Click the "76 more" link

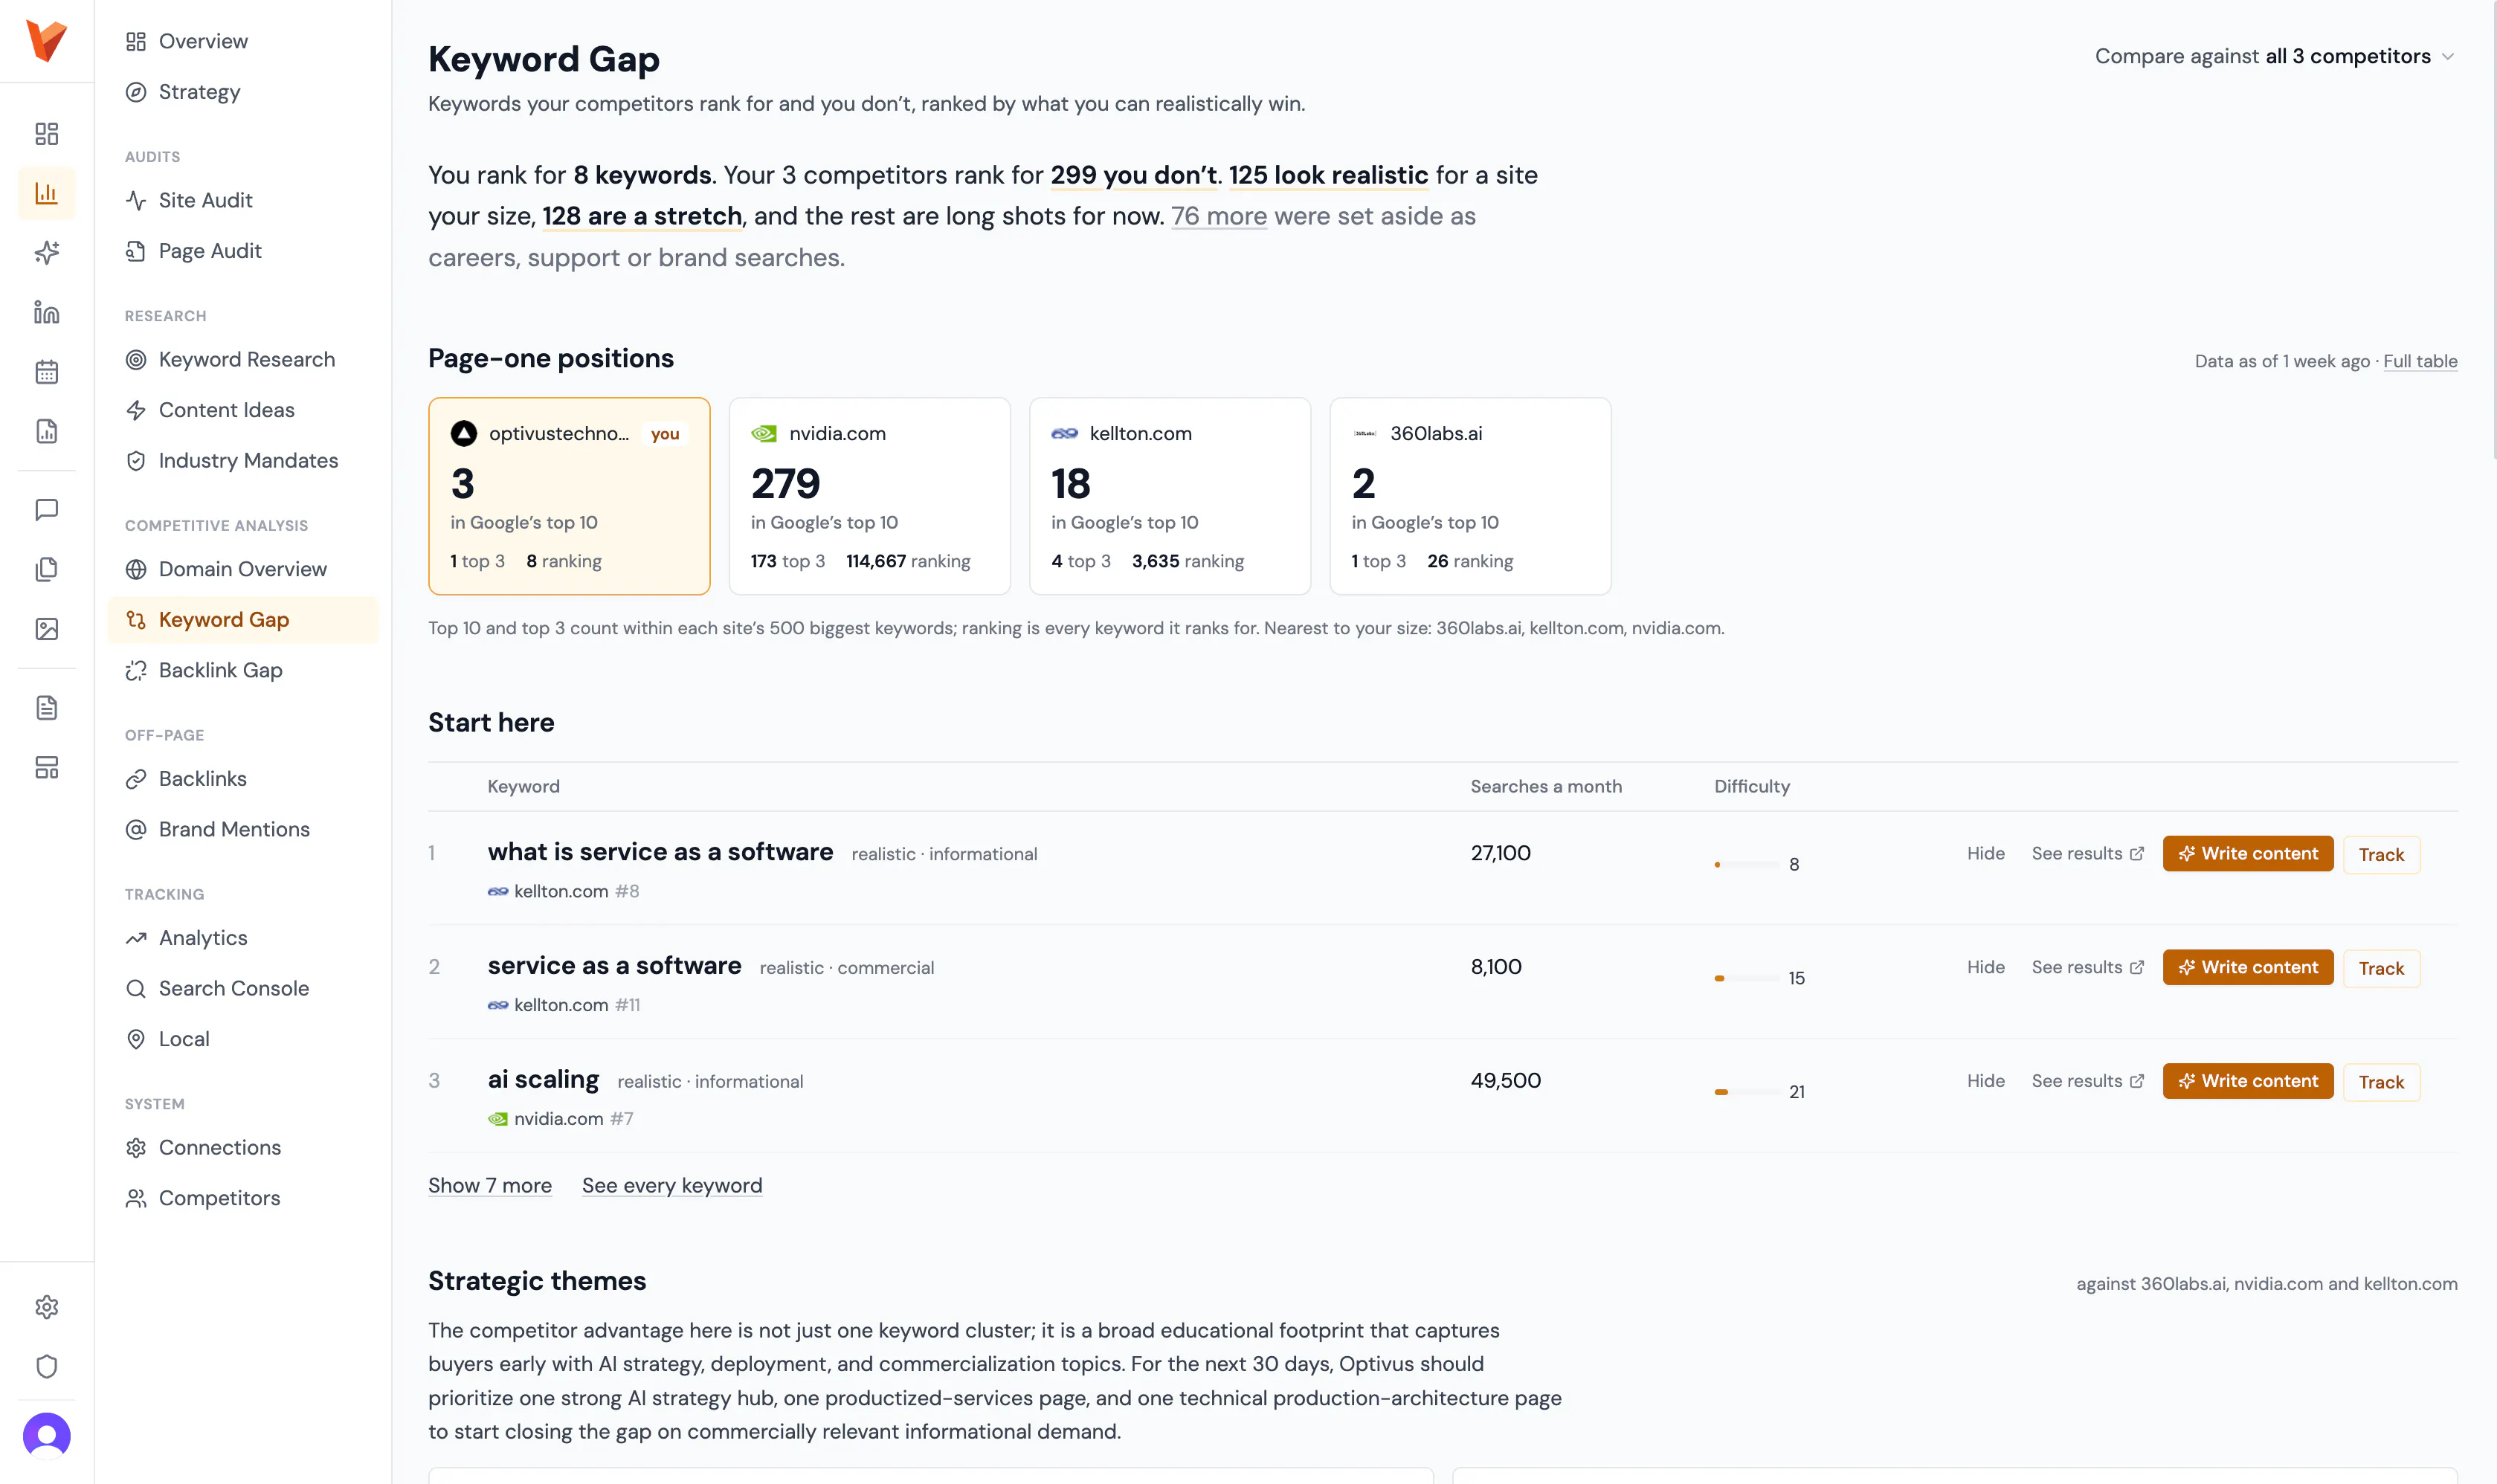[1219, 216]
